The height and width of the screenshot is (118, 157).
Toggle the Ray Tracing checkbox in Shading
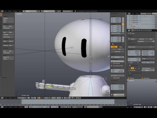142,78
